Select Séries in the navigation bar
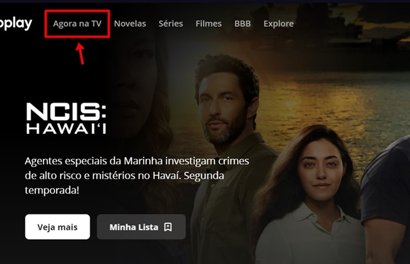 171,24
